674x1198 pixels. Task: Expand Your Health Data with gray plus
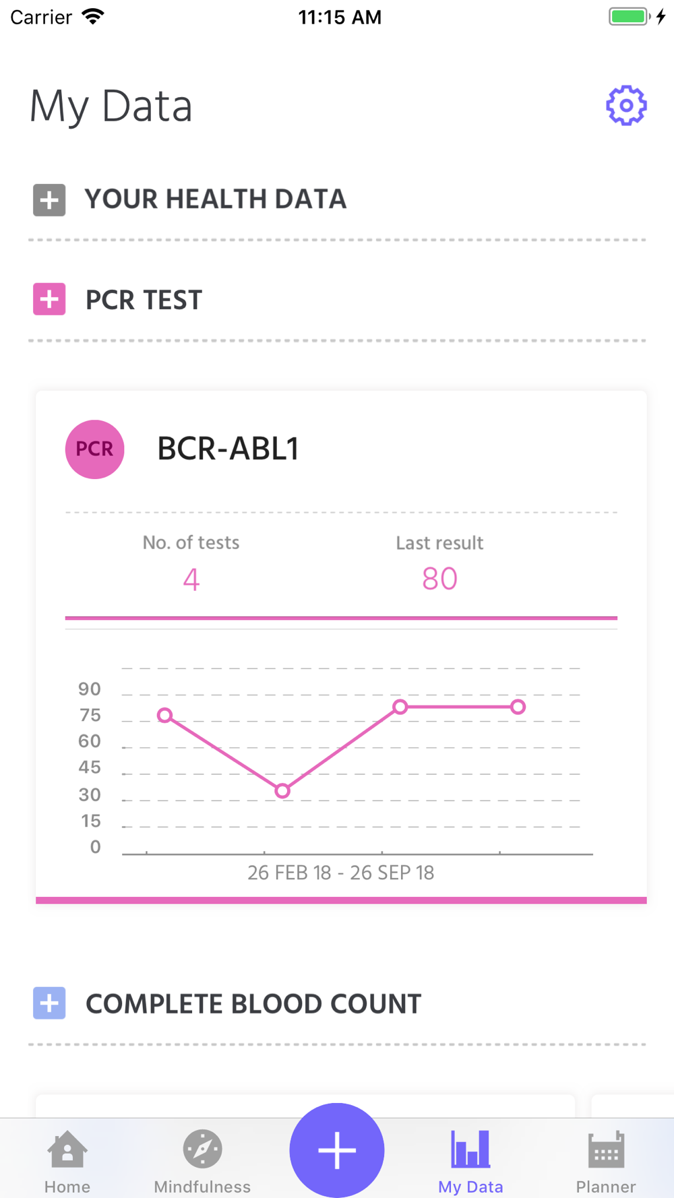[x=49, y=200]
